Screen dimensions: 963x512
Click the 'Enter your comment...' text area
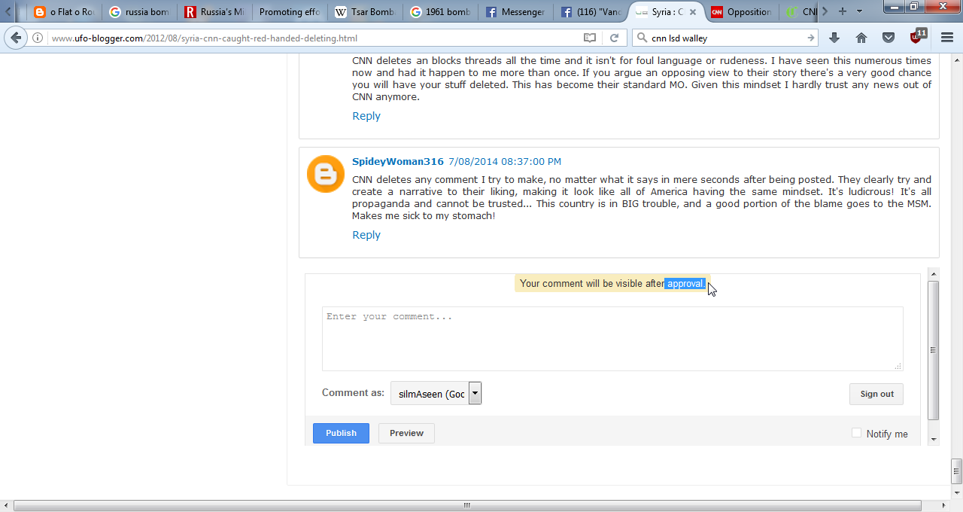(x=612, y=339)
